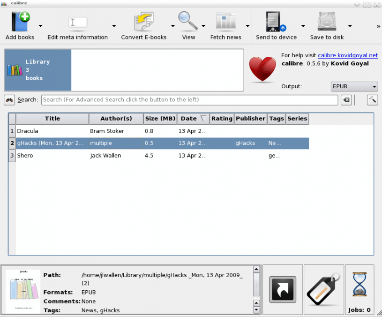Open Advanced Search with binoculars button
382x317 pixels.
pyautogui.click(x=9, y=100)
